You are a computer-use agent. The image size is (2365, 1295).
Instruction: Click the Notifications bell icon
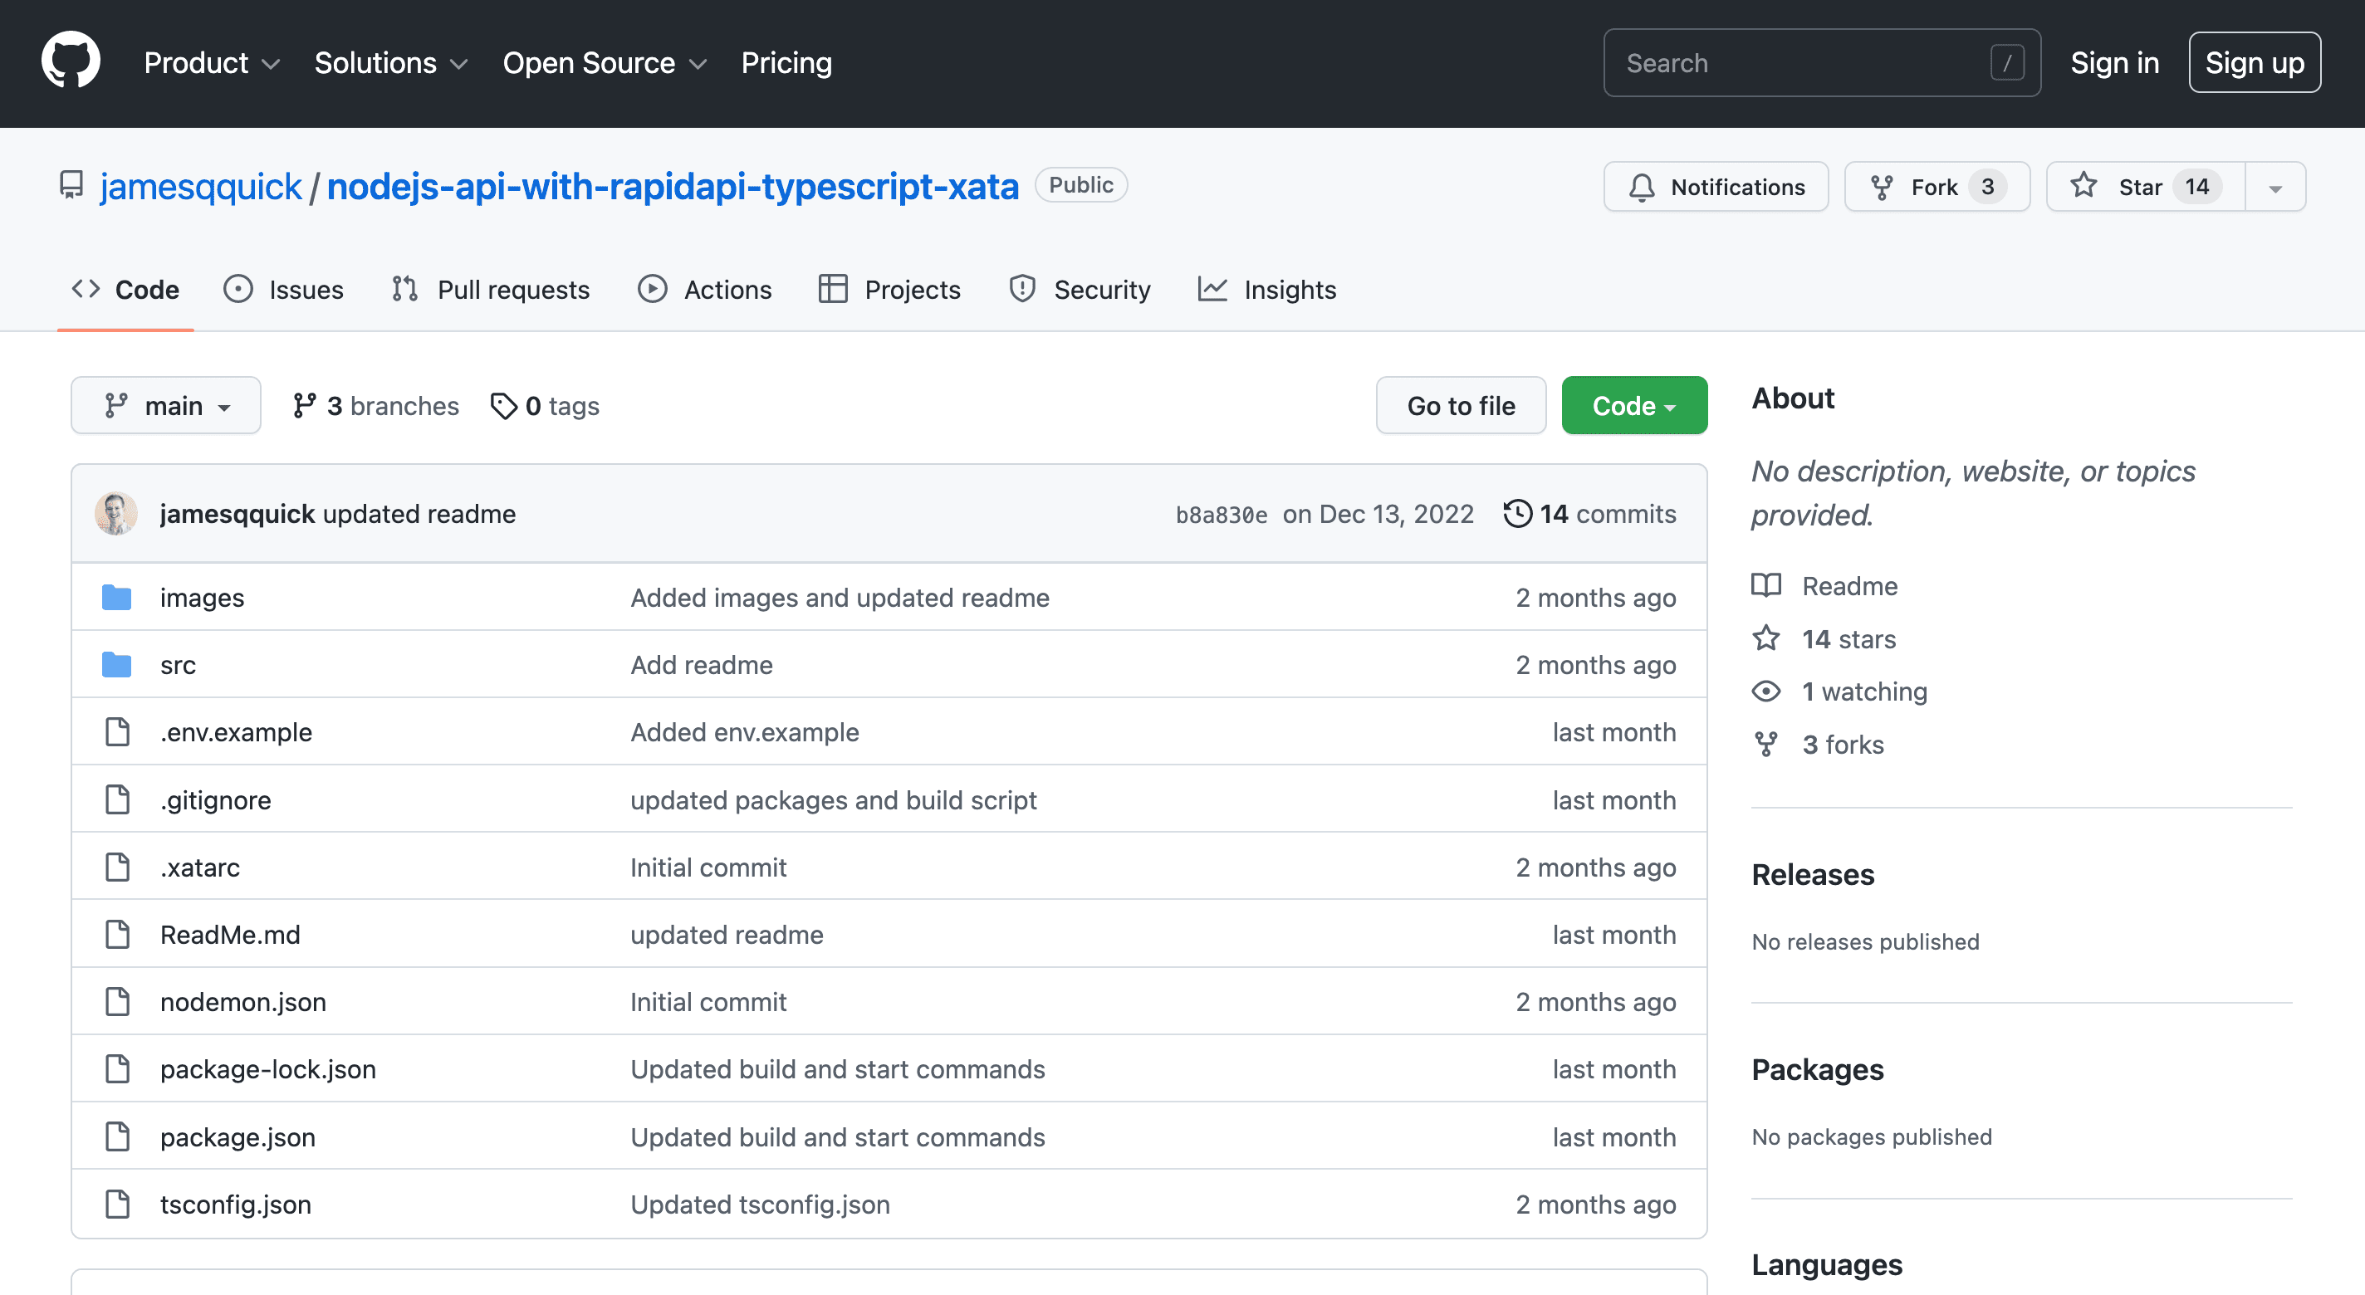coord(1642,188)
